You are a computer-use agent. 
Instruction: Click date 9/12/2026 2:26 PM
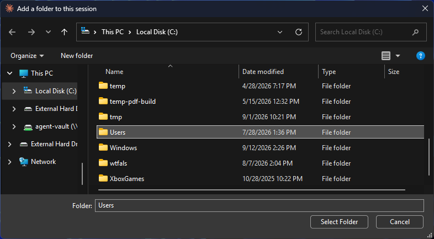[269, 148]
